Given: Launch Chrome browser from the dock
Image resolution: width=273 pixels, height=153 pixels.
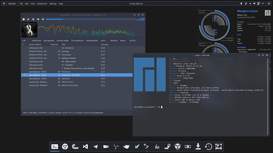Looking at the screenshot, I should [x=65, y=147].
